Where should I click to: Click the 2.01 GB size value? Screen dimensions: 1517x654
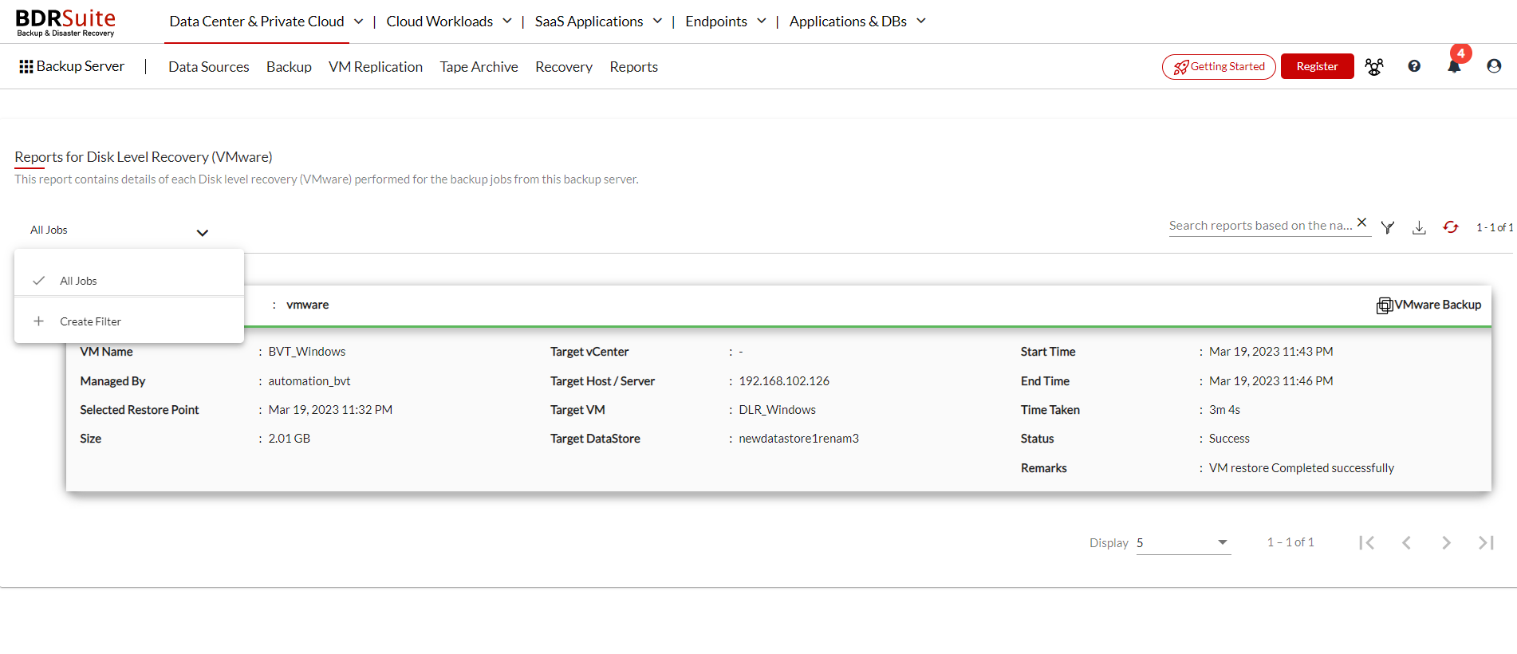click(x=290, y=439)
